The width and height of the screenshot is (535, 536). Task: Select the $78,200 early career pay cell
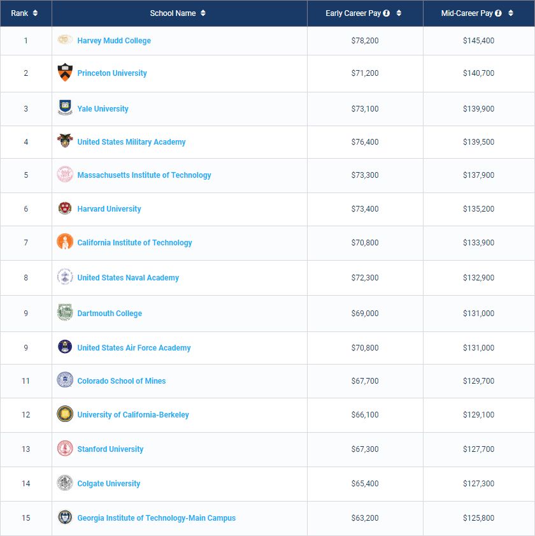click(365, 41)
